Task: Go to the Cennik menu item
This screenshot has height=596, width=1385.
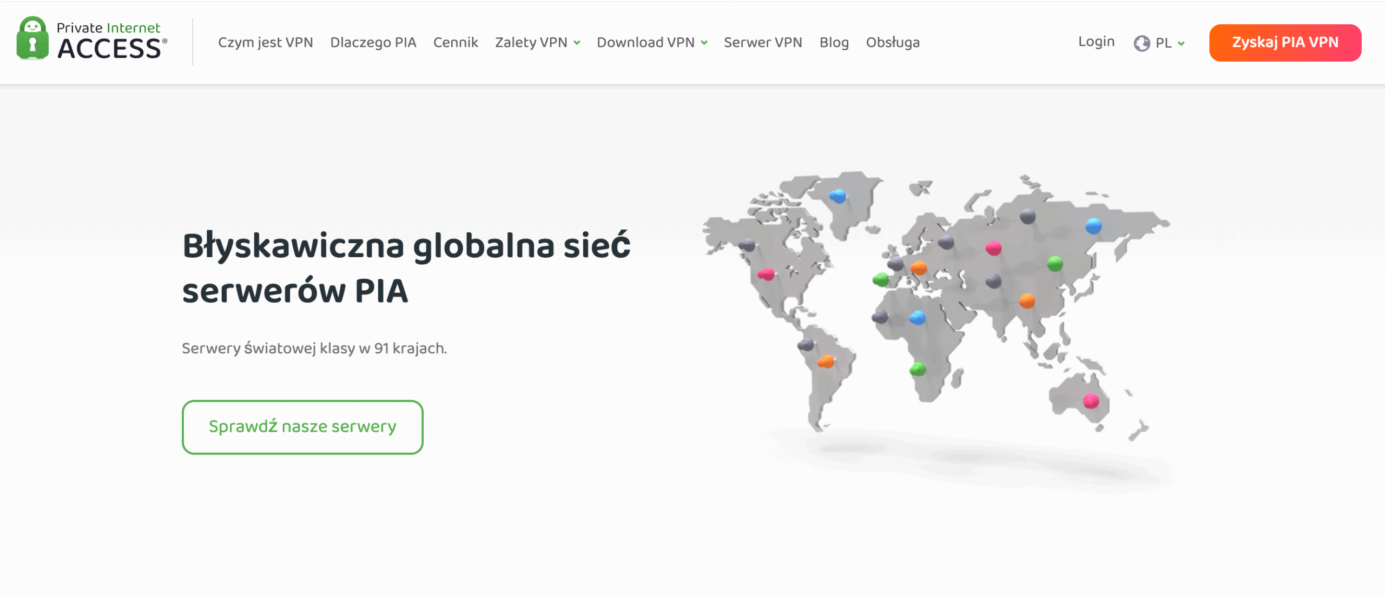Action: coord(455,43)
